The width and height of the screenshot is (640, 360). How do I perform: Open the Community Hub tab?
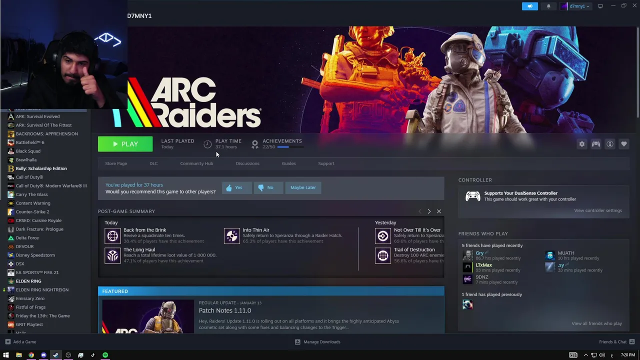coord(196,163)
